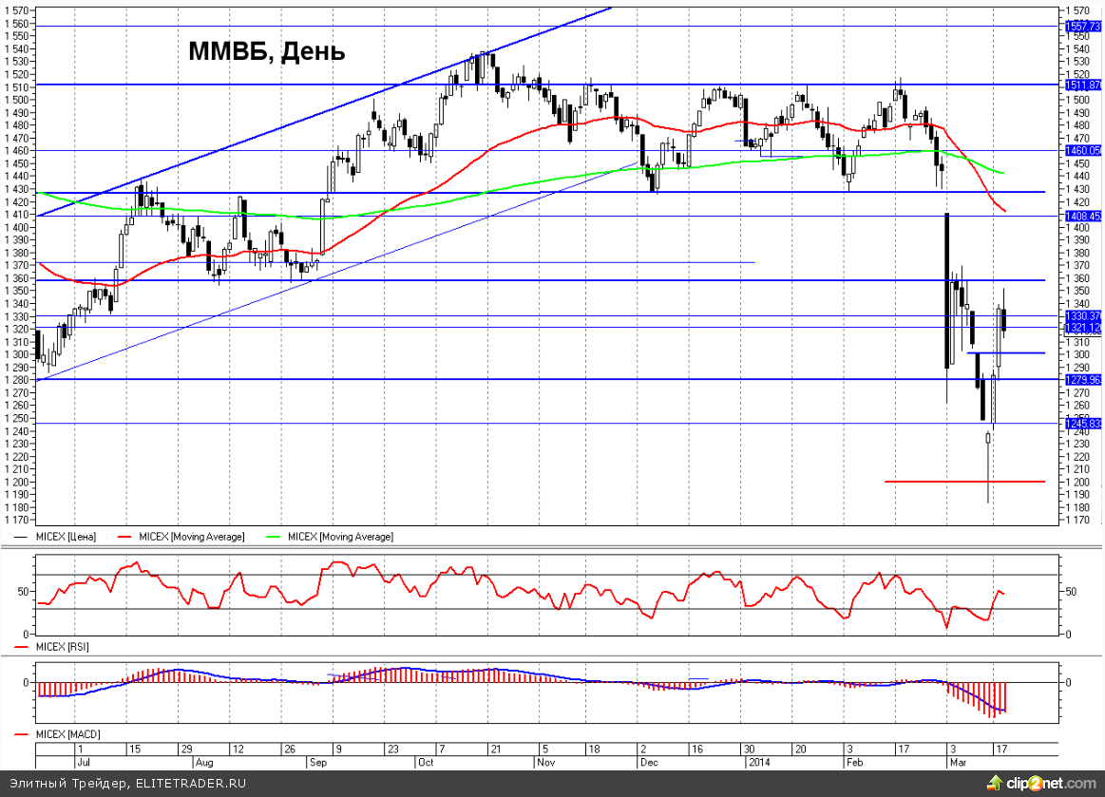The width and height of the screenshot is (1105, 797).
Task: Click the Mar month marker on time axis
Action: click(x=958, y=762)
